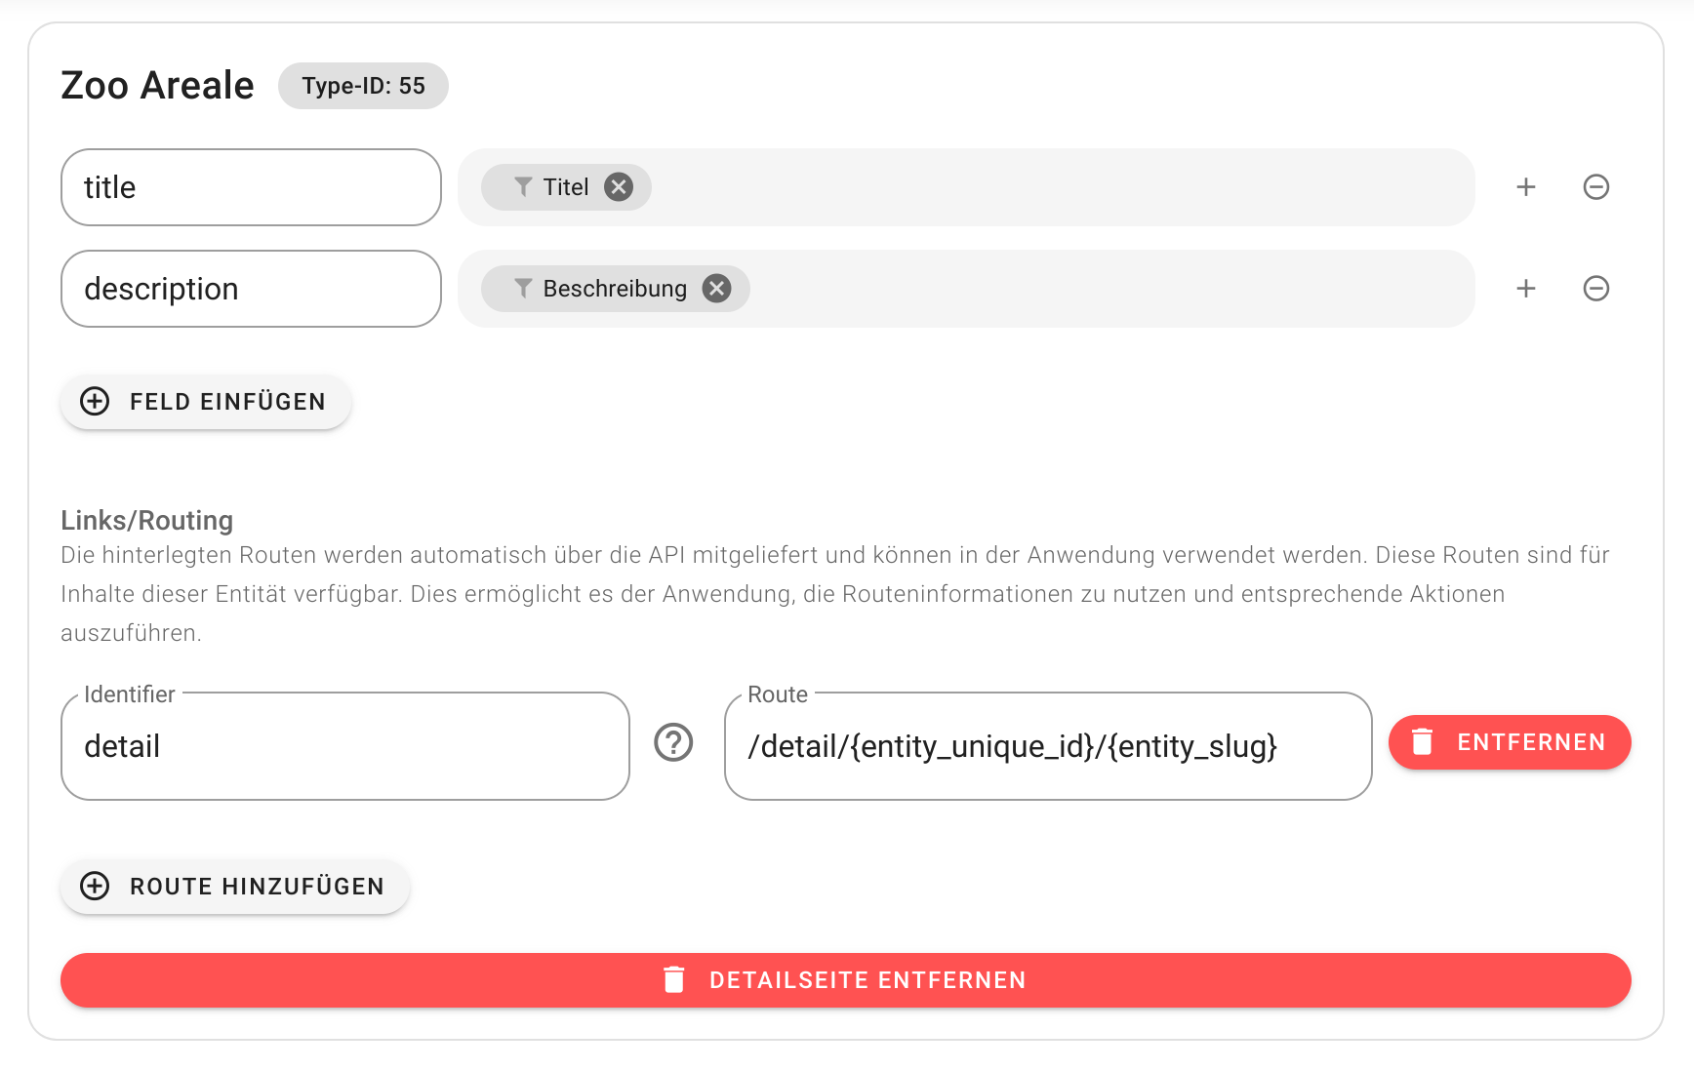
Task: Click the plus icon in the title row
Action: (x=1526, y=186)
